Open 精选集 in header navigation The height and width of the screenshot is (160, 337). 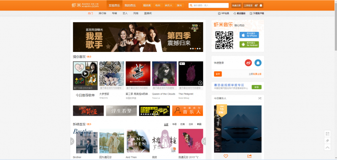click(x=147, y=5)
